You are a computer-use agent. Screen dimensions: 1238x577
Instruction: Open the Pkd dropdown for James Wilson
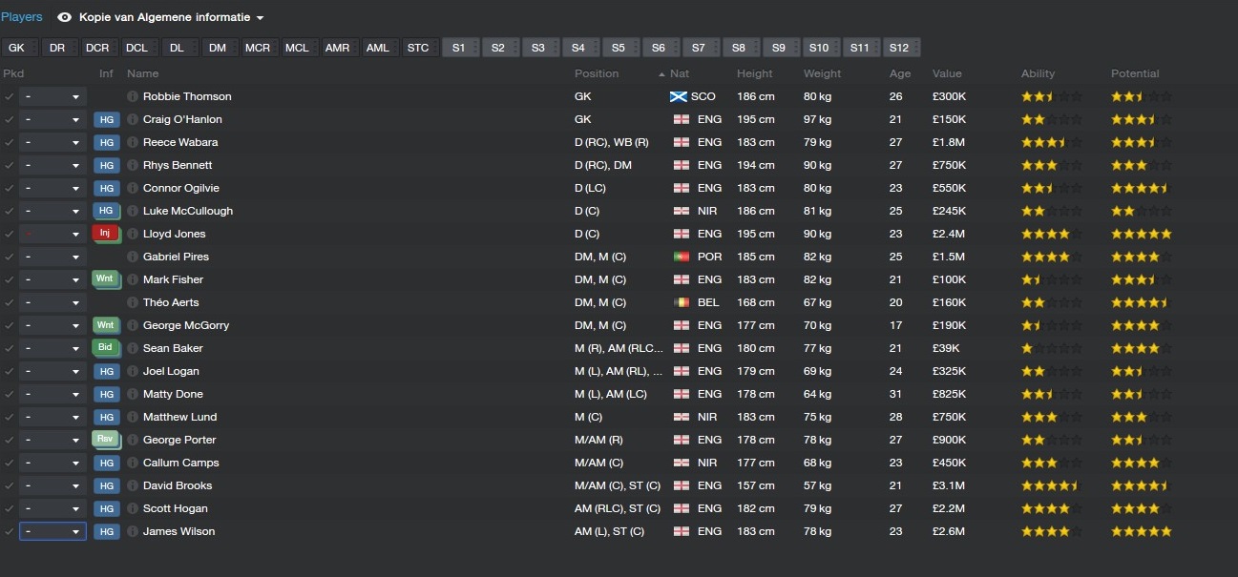tap(52, 531)
